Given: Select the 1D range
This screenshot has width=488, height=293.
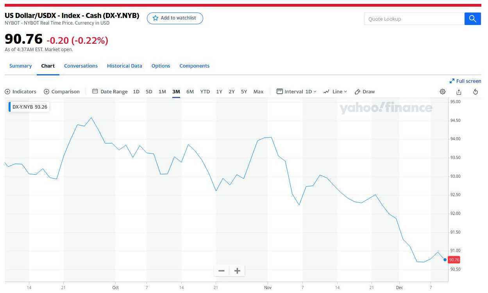Looking at the screenshot, I should (136, 91).
